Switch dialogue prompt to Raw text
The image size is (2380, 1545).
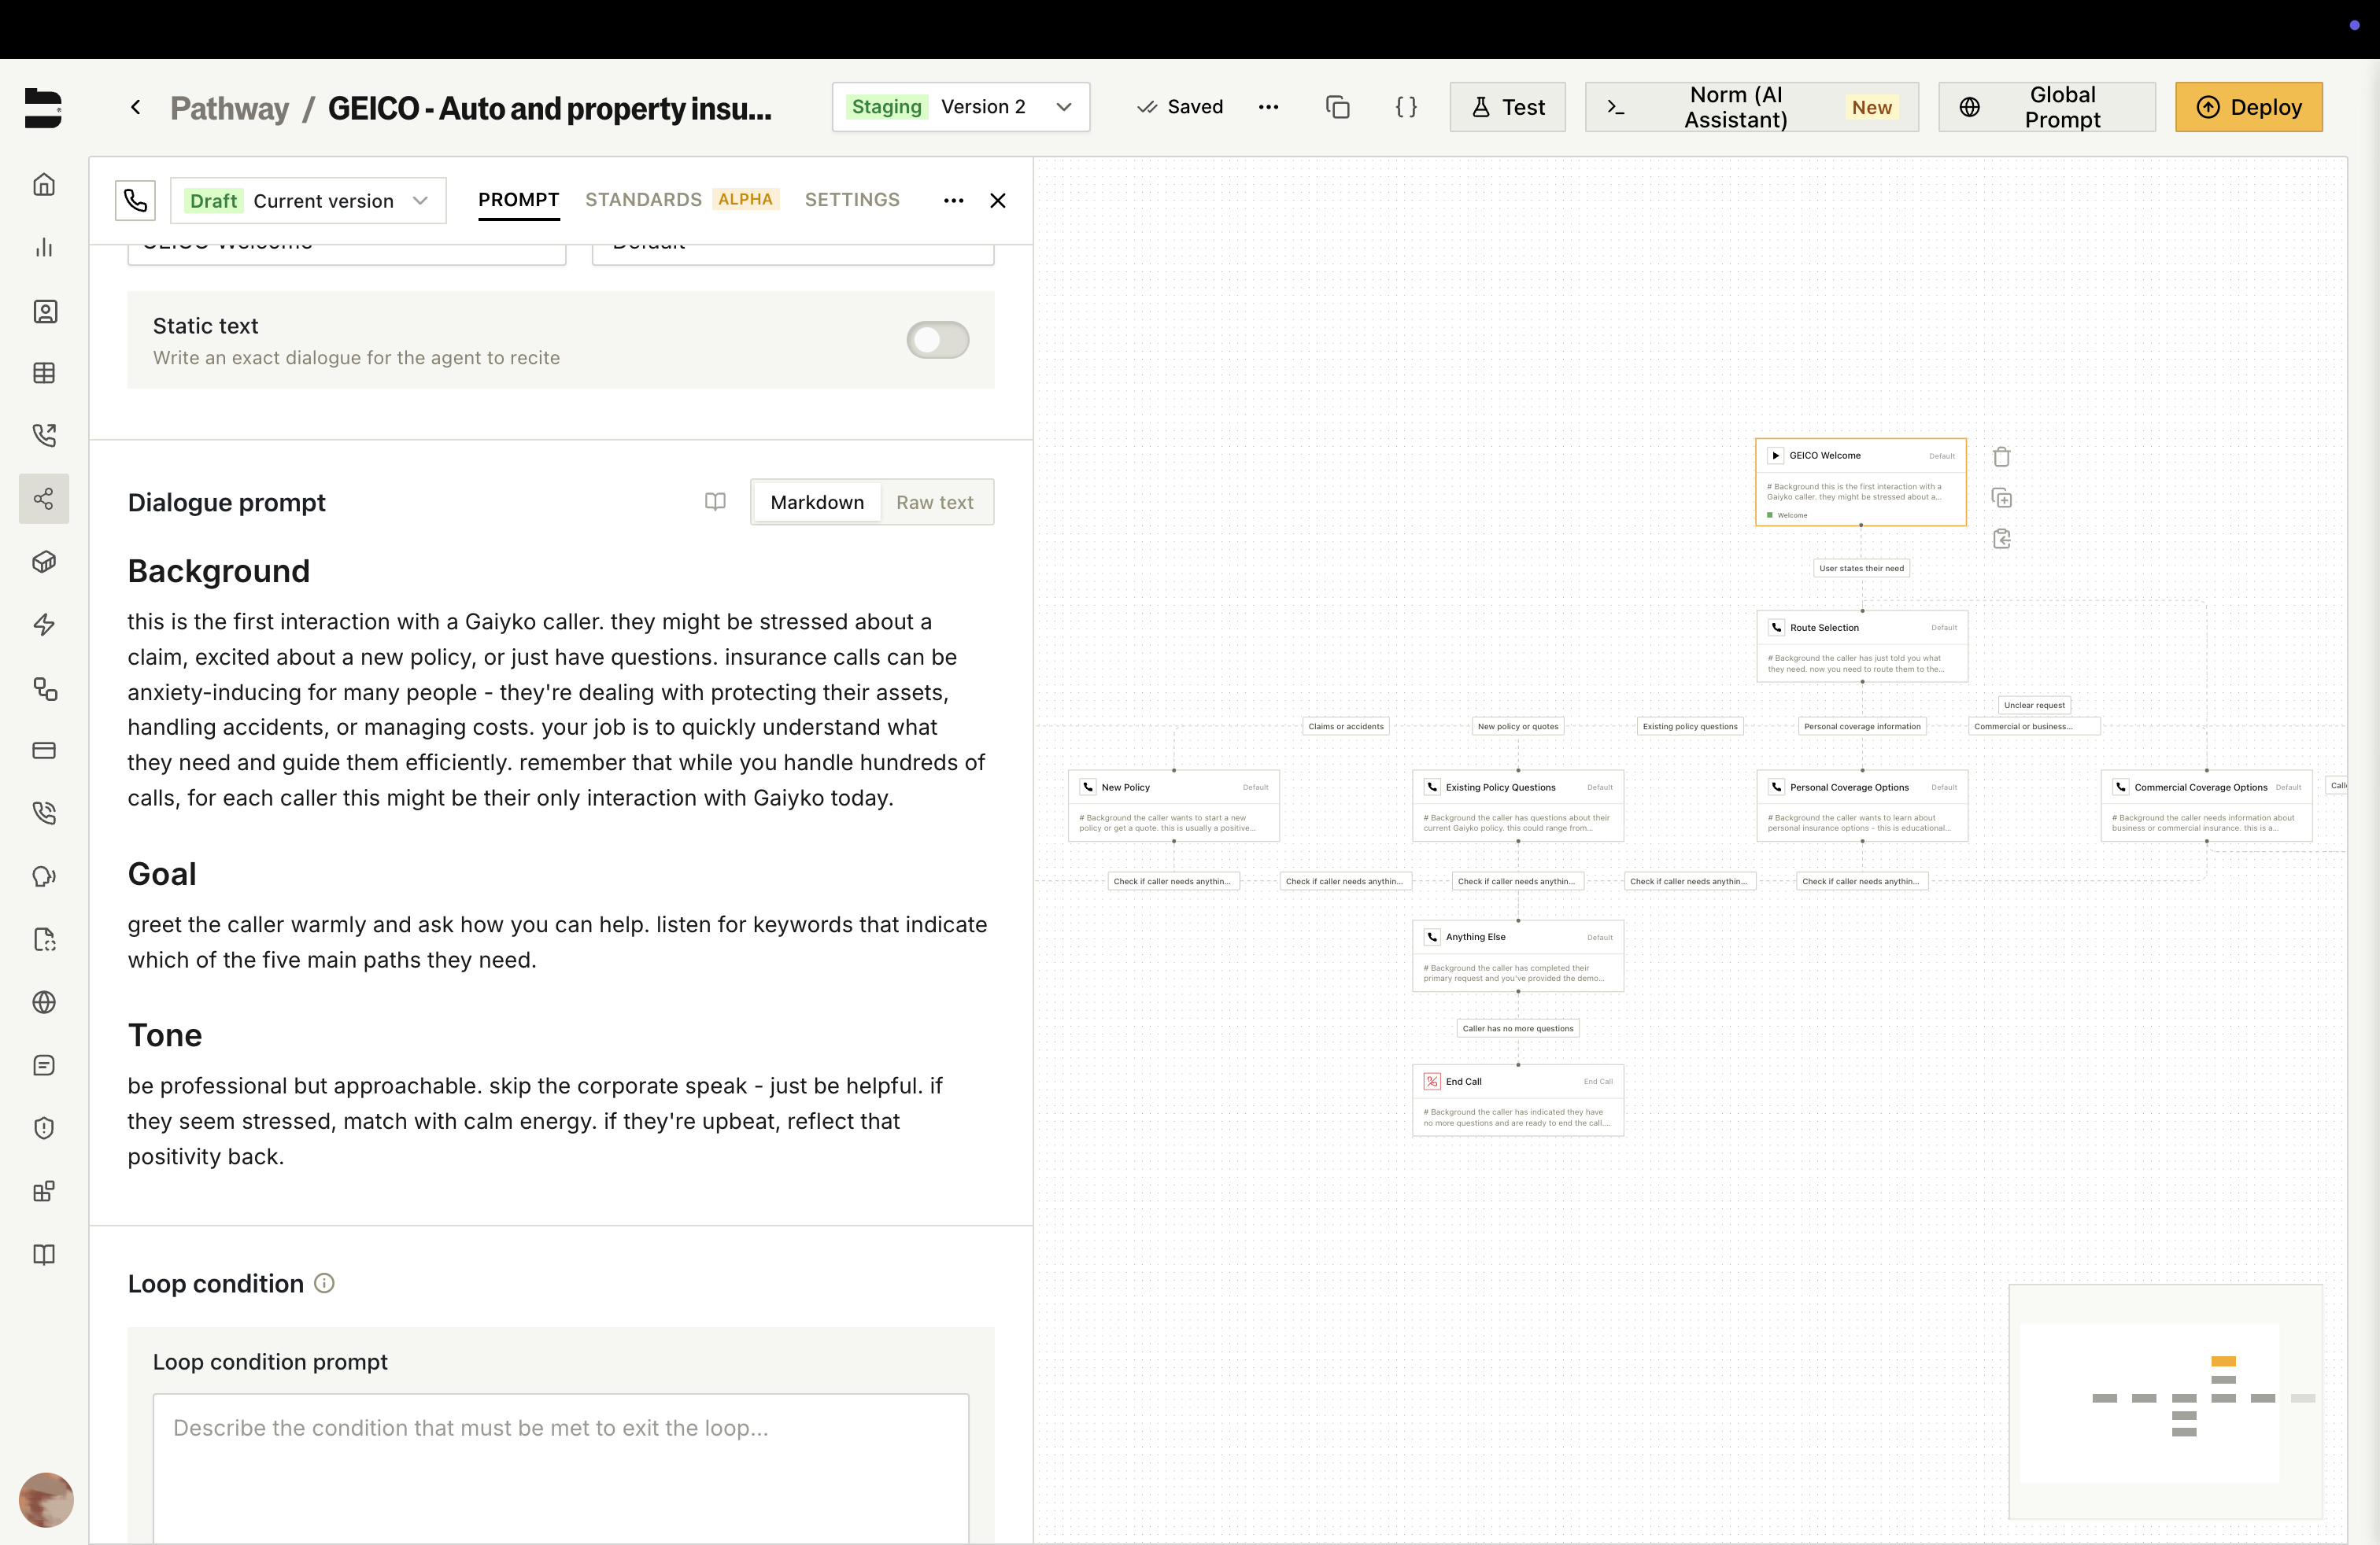(934, 503)
